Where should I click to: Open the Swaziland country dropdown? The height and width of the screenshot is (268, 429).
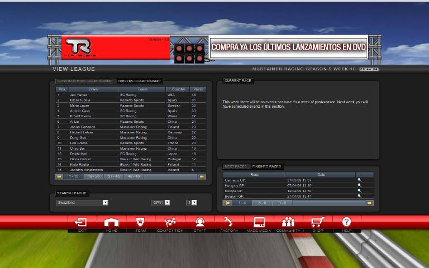coord(82,203)
